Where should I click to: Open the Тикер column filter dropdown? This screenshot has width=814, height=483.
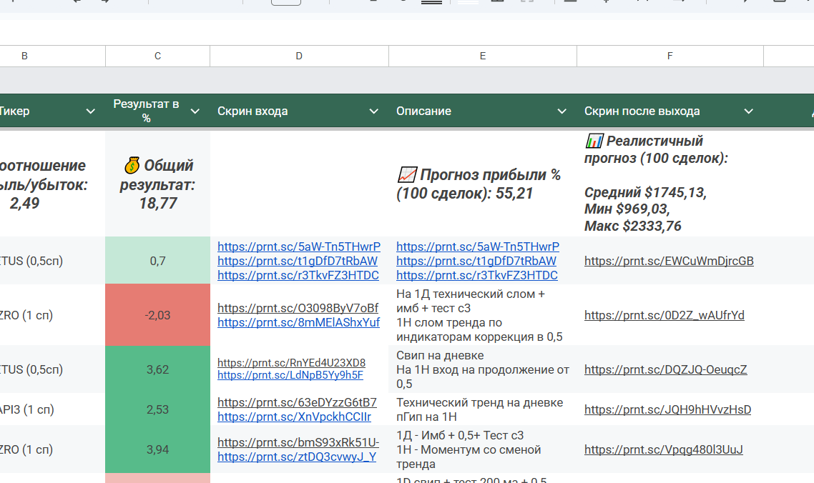click(x=90, y=111)
